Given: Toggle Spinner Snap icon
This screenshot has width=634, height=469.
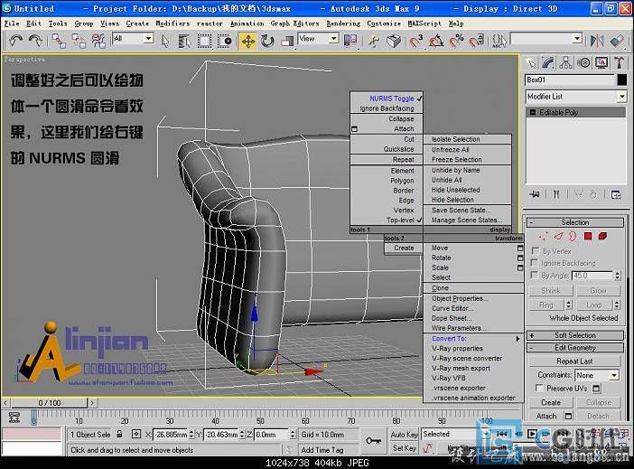Looking at the screenshot, I should point(476,42).
